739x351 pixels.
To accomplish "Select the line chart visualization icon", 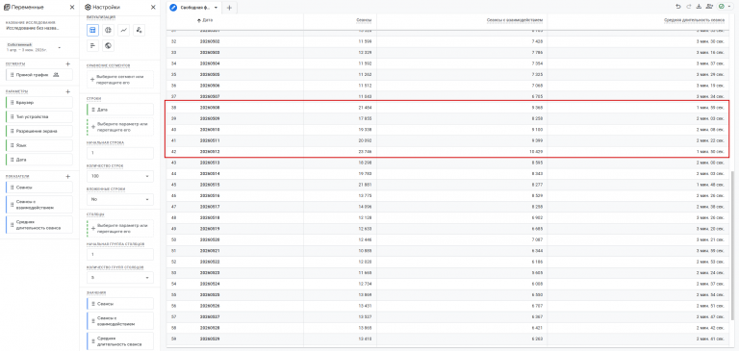I will 123,30.
